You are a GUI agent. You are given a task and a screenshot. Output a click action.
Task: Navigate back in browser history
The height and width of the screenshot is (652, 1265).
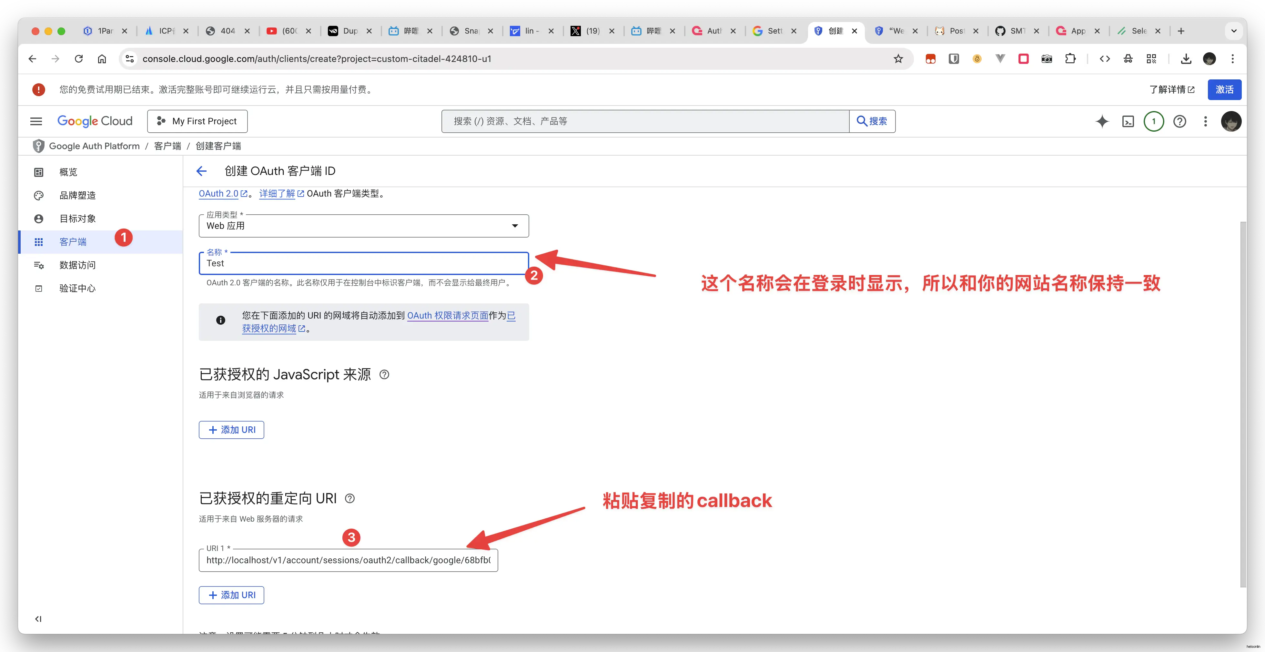[x=32, y=59]
